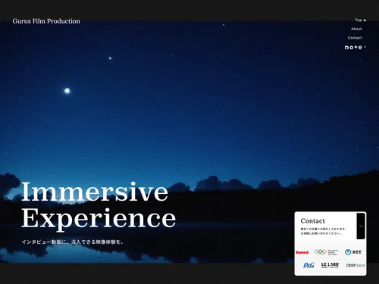Click the black arrow button in Contact card

pos(361,226)
